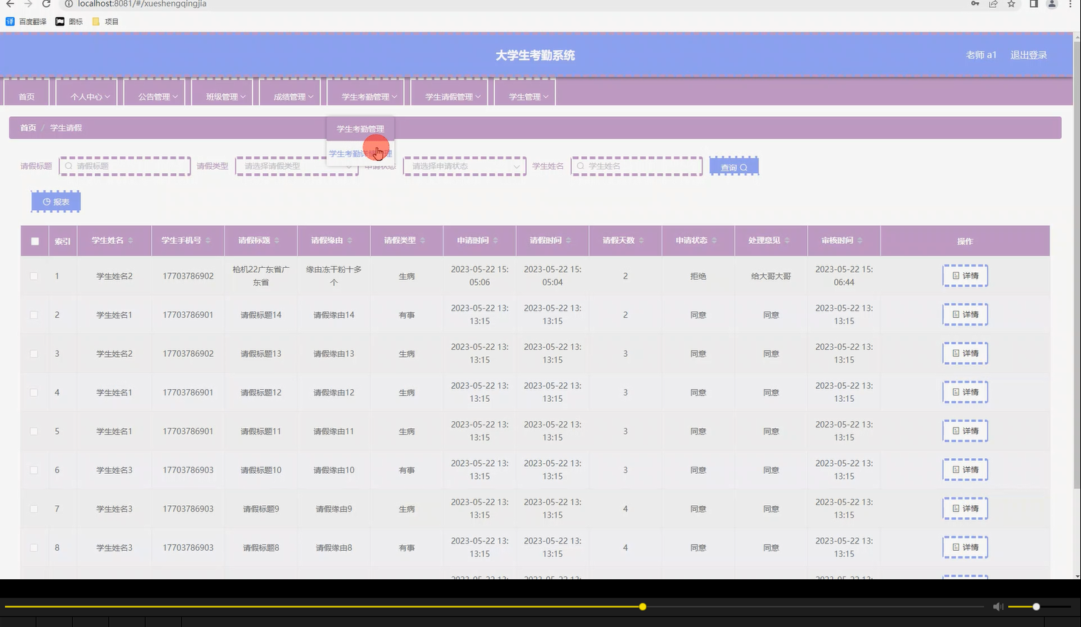1081x627 pixels.
Task: Click the page vertical scrollbar
Action: (1077, 264)
